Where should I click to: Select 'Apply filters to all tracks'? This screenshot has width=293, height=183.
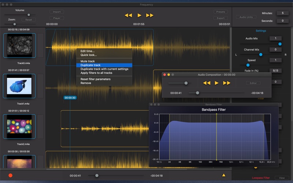[96, 73]
